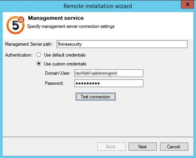This screenshot has width=196, height=158.
Task: Click the Use default credentials label text
Action: [x=65, y=55]
